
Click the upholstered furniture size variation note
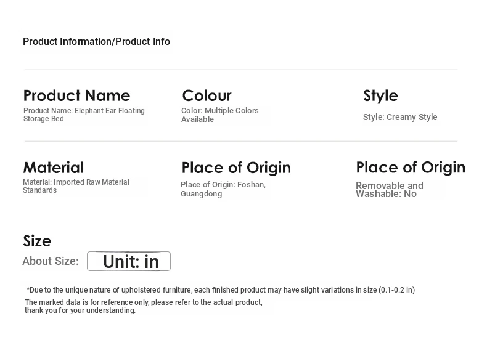click(221, 290)
